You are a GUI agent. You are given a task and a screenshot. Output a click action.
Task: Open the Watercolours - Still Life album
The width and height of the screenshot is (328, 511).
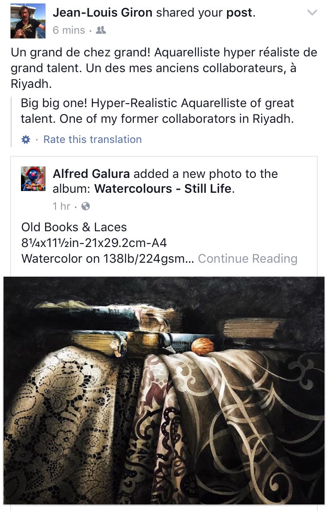coord(163,189)
